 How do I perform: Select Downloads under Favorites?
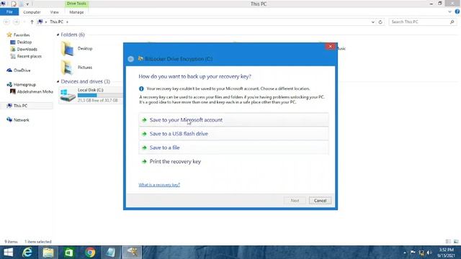[x=27, y=50]
